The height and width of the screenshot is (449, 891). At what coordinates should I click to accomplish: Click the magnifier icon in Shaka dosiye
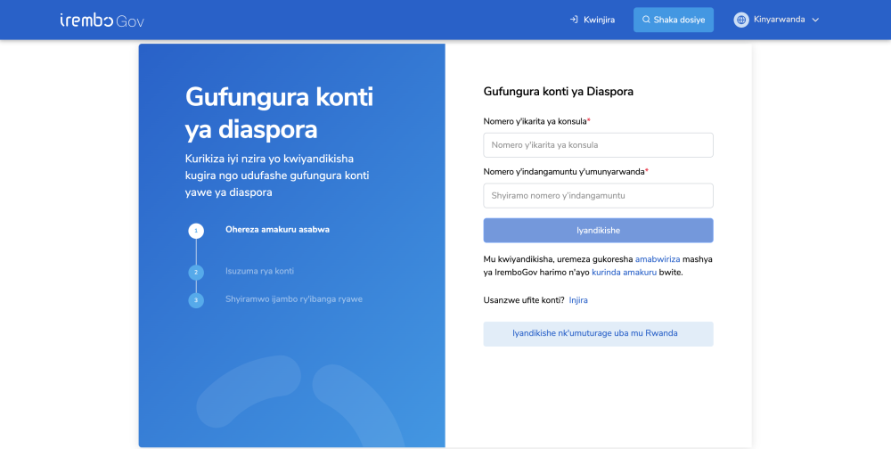coord(646,20)
